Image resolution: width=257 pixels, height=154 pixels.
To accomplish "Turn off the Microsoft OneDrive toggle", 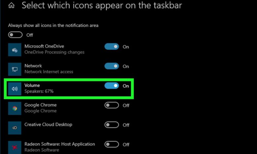I will tap(112, 47).
